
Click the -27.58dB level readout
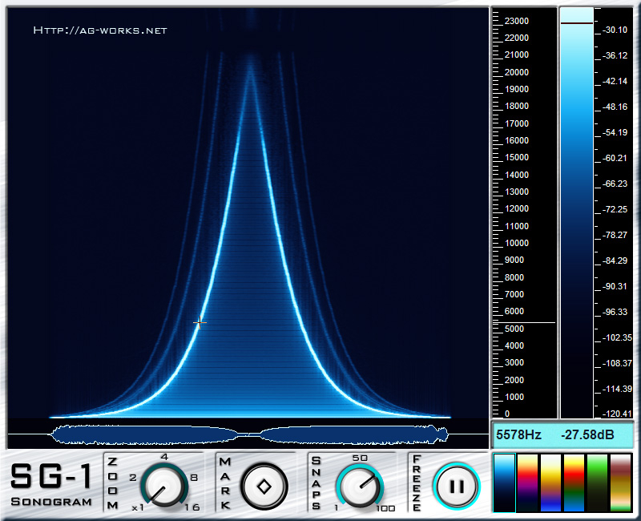pyautogui.click(x=586, y=435)
